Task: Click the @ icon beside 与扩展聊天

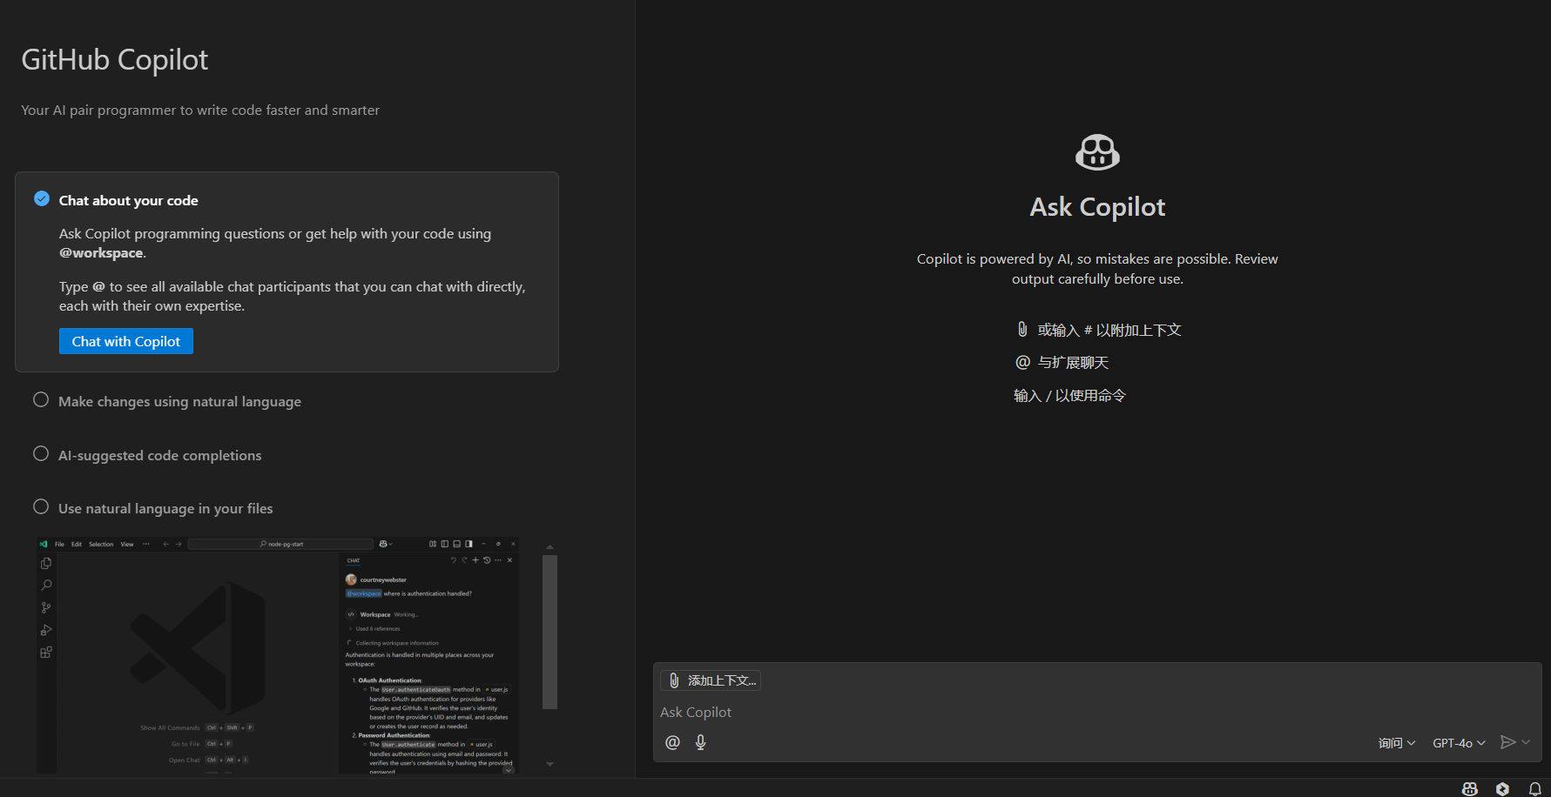Action: coord(1023,362)
